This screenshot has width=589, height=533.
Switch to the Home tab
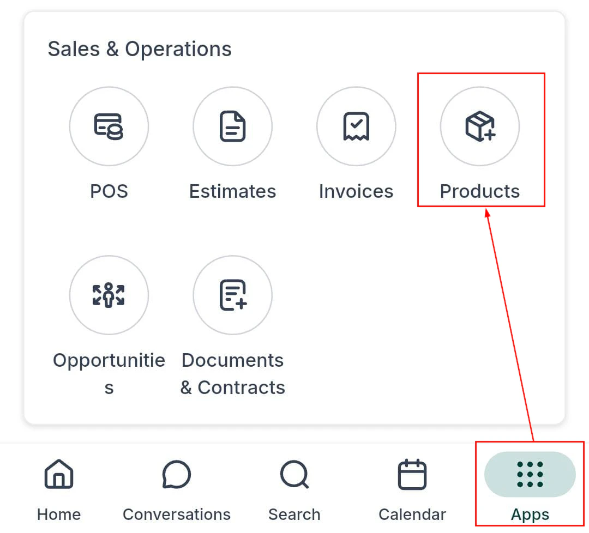[58, 490]
